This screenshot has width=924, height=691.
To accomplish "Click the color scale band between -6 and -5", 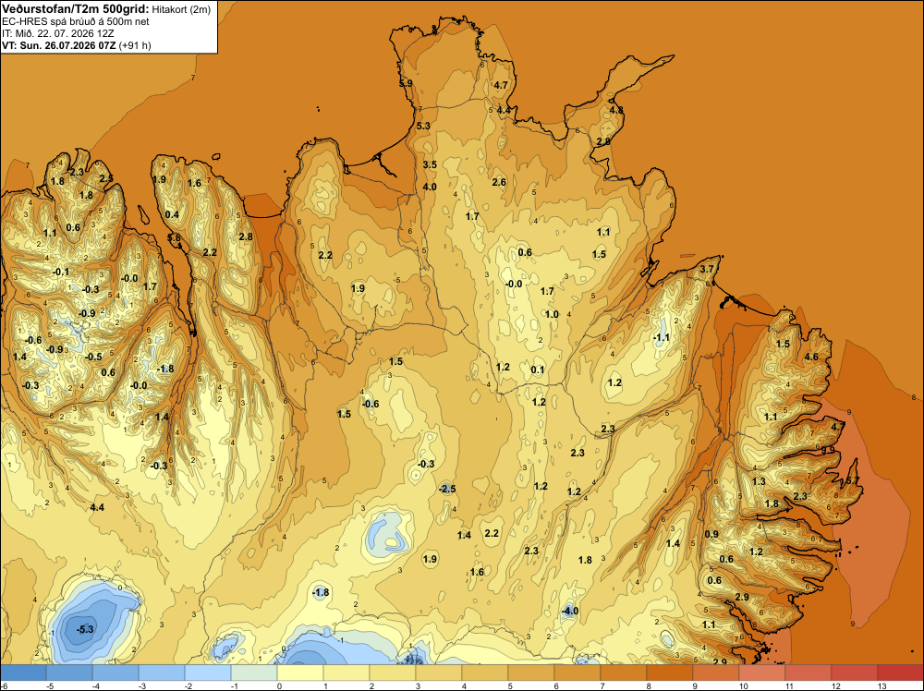I will pos(23,673).
